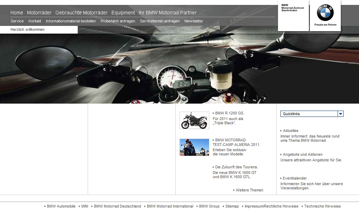Click the BMW R 1200 GS thumbnail
This screenshot has width=359, height=210.
point(194,120)
